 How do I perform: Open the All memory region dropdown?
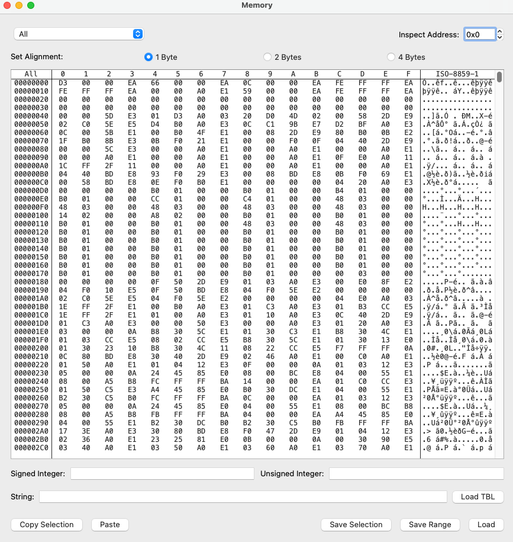coord(79,34)
